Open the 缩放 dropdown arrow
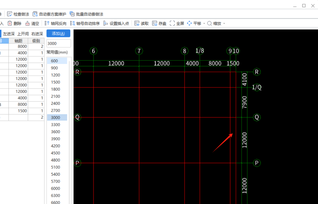Screen dimensions: 318x204 tap(224, 23)
